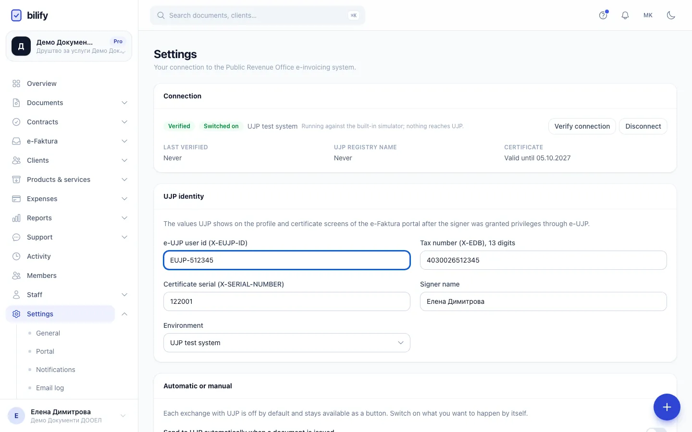Image resolution: width=692 pixels, height=432 pixels.
Task: Open the notifications bell
Action: pyautogui.click(x=625, y=15)
